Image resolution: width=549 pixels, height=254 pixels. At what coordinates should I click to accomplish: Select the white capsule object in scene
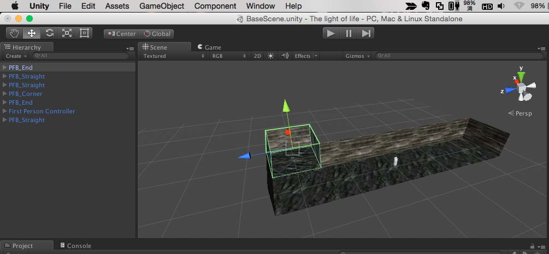(x=395, y=161)
